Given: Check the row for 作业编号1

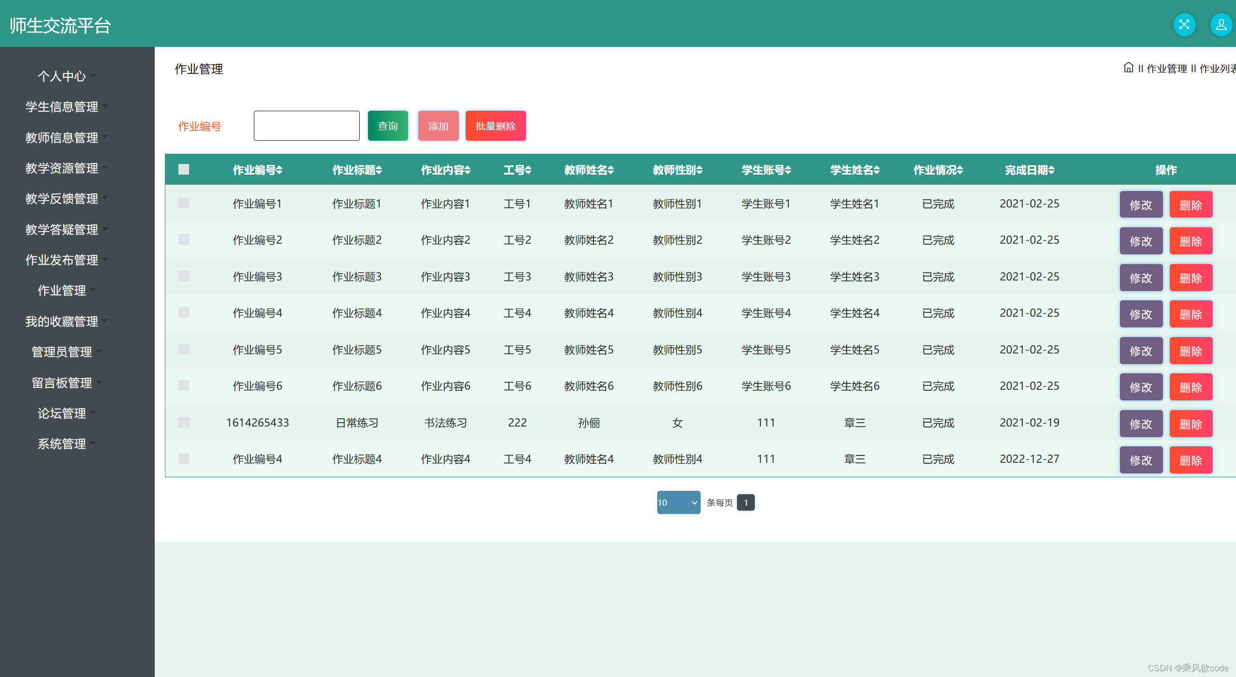Looking at the screenshot, I should click(184, 203).
